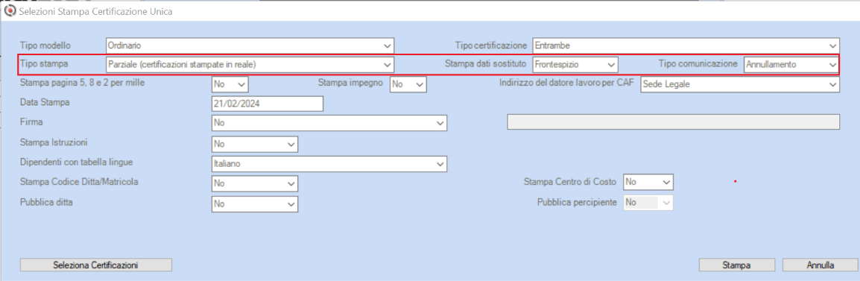860x281 pixels.
Task: Click the Tipo stampa label
Action: click(44, 63)
